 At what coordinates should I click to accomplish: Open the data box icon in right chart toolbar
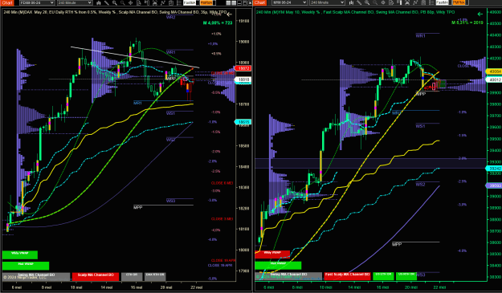[391, 2]
